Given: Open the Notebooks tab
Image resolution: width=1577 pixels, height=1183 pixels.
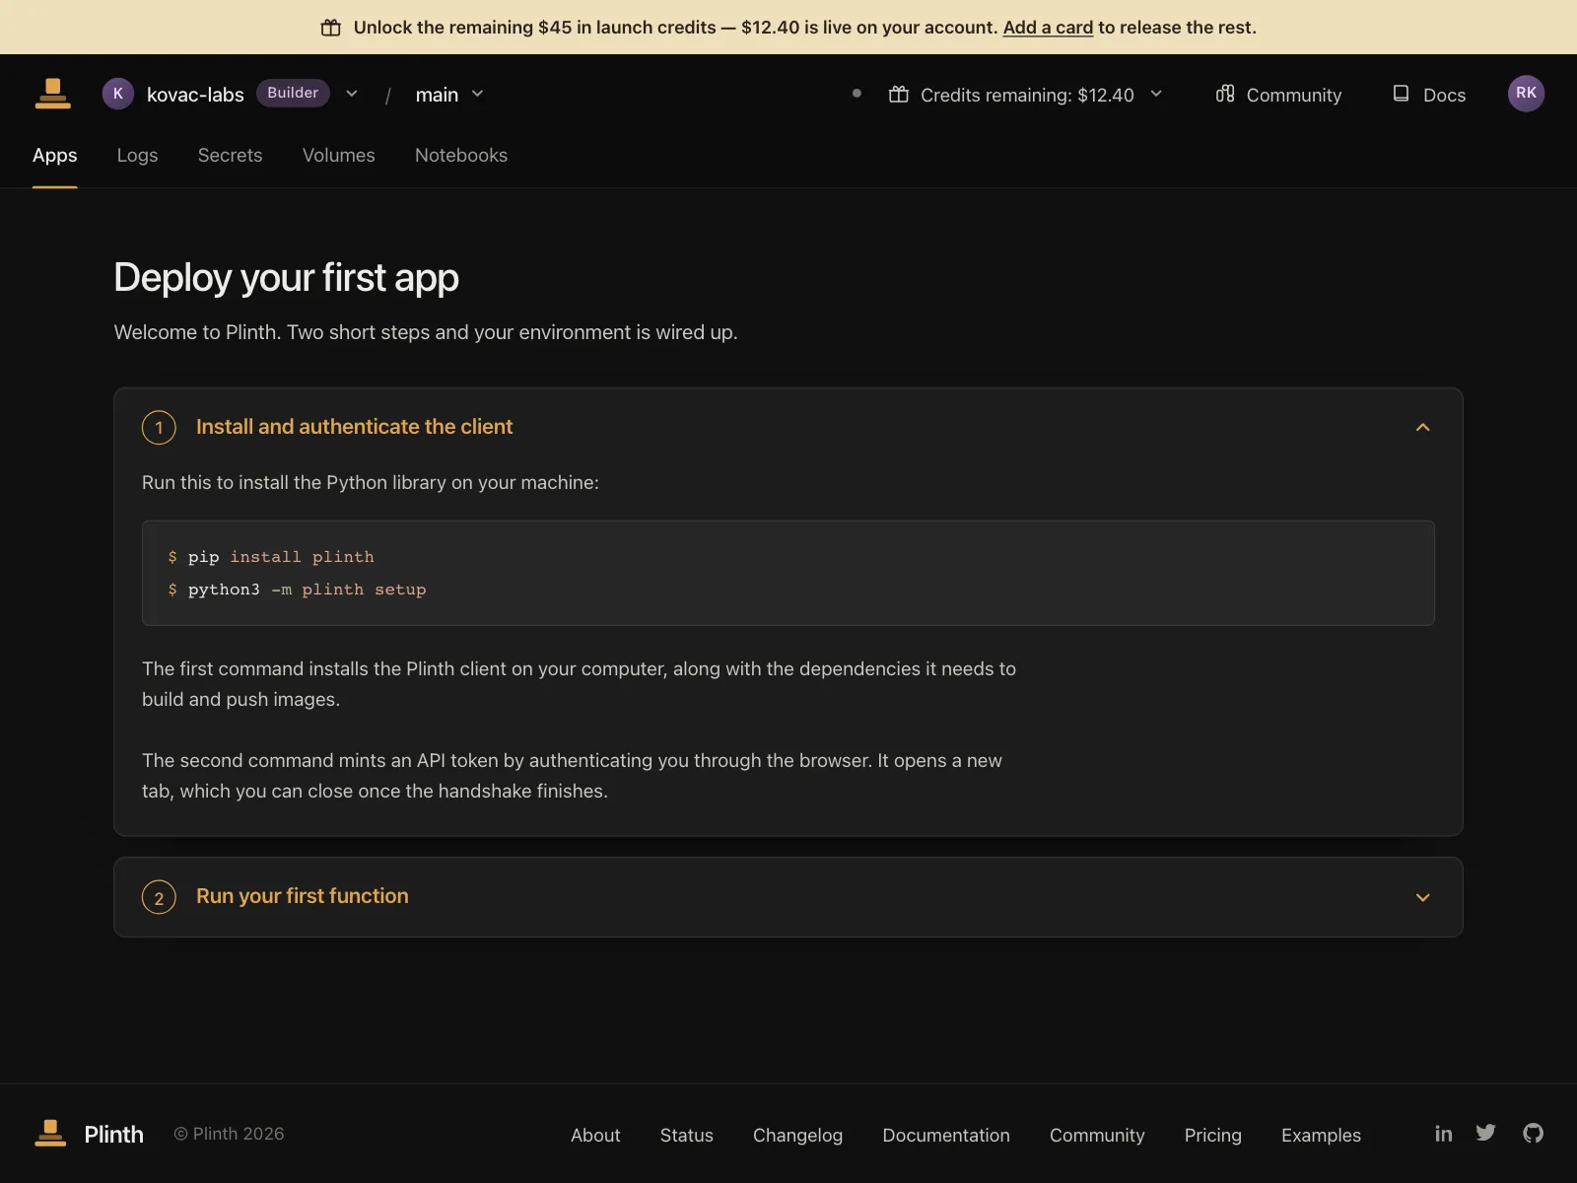Looking at the screenshot, I should pyautogui.click(x=461, y=155).
